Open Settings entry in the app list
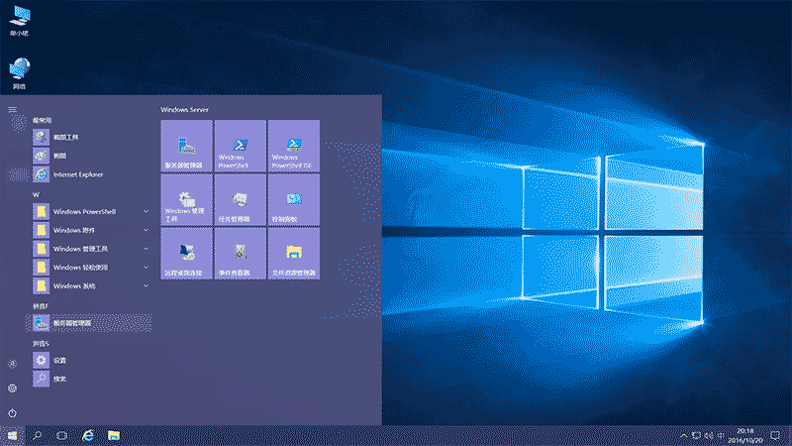The height and width of the screenshot is (446, 792). coord(89,360)
